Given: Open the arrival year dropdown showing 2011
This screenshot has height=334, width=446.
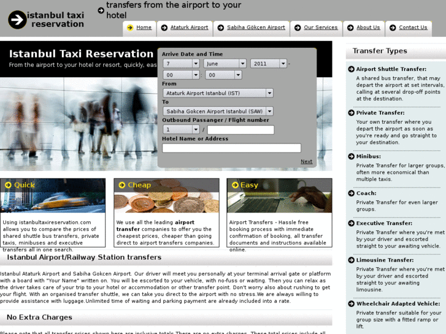Looking at the screenshot, I should 269,63.
